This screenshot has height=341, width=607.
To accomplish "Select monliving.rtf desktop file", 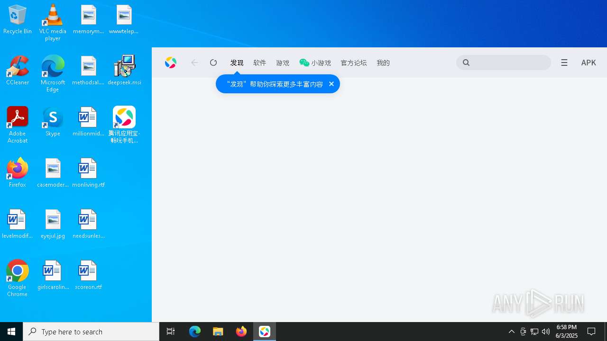I will pos(89,172).
